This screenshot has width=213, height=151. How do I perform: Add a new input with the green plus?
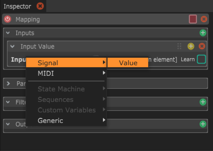[x=203, y=33]
